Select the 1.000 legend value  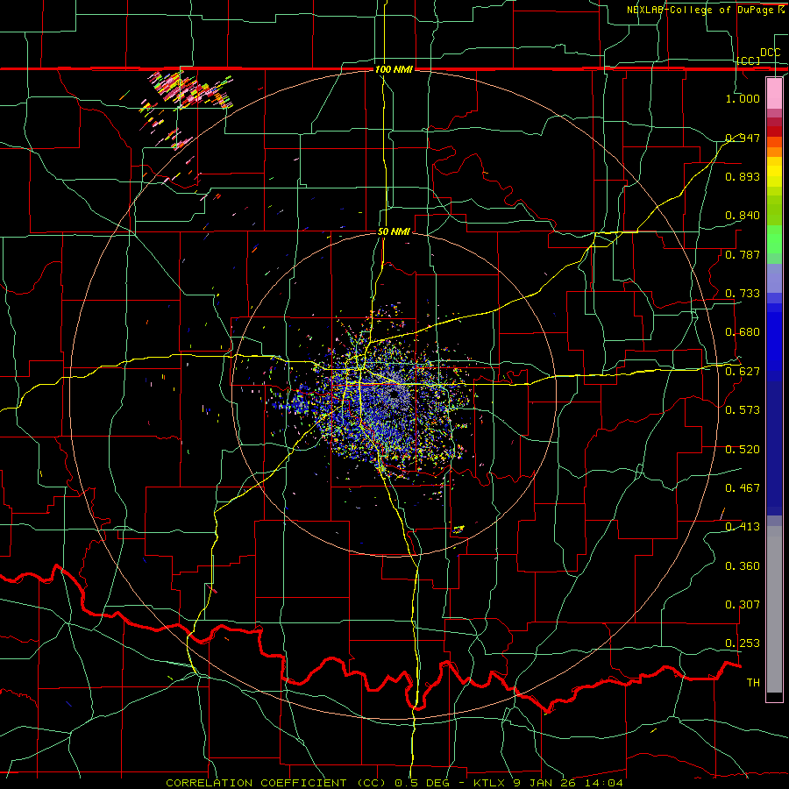coord(743,98)
